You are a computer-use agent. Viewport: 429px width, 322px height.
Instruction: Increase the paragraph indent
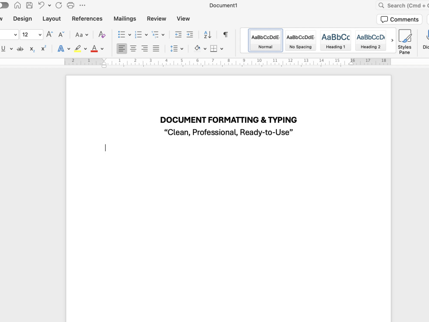tap(190, 34)
